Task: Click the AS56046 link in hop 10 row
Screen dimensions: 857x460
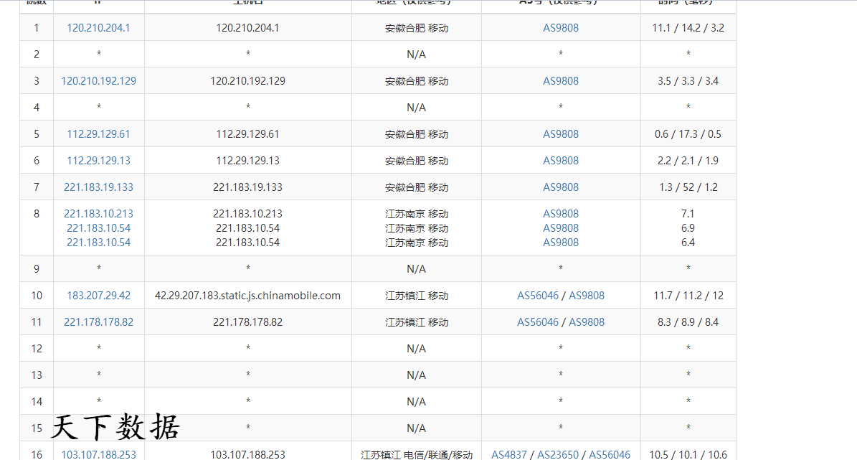Action: [537, 296]
